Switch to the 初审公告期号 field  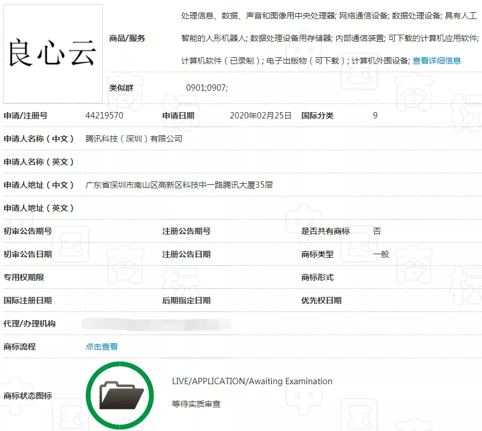coord(29,231)
